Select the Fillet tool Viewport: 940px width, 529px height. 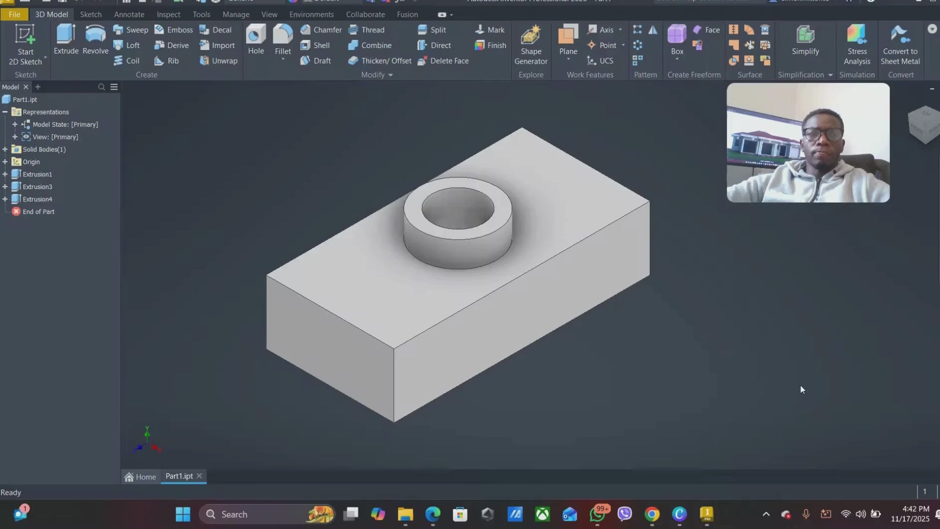(x=283, y=39)
